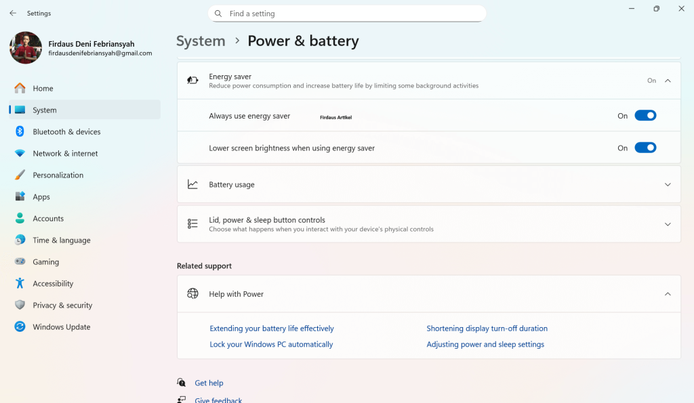Open Extending your battery life effectively link
Image resolution: width=694 pixels, height=403 pixels.
[x=272, y=328]
